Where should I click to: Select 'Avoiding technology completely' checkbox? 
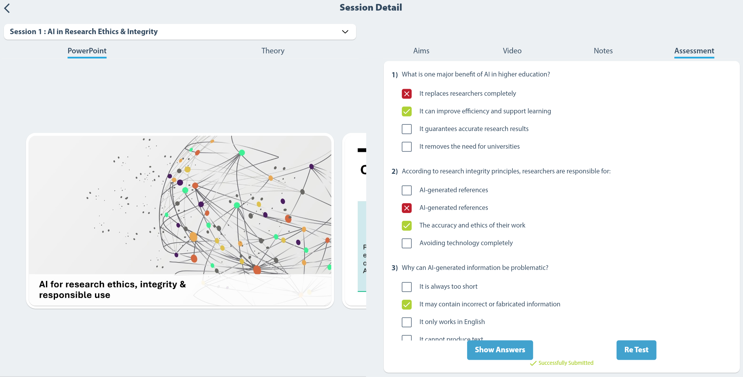click(x=407, y=243)
